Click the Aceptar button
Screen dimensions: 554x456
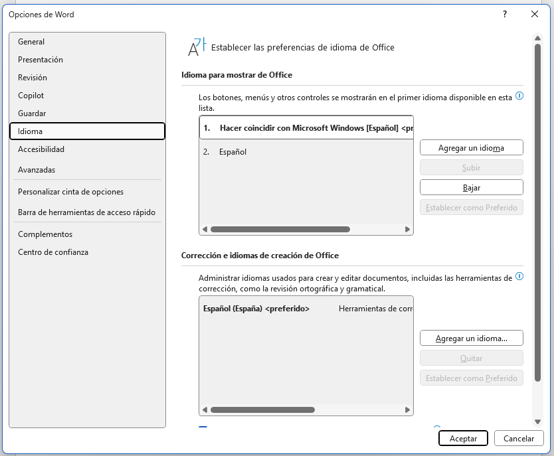[463, 438]
